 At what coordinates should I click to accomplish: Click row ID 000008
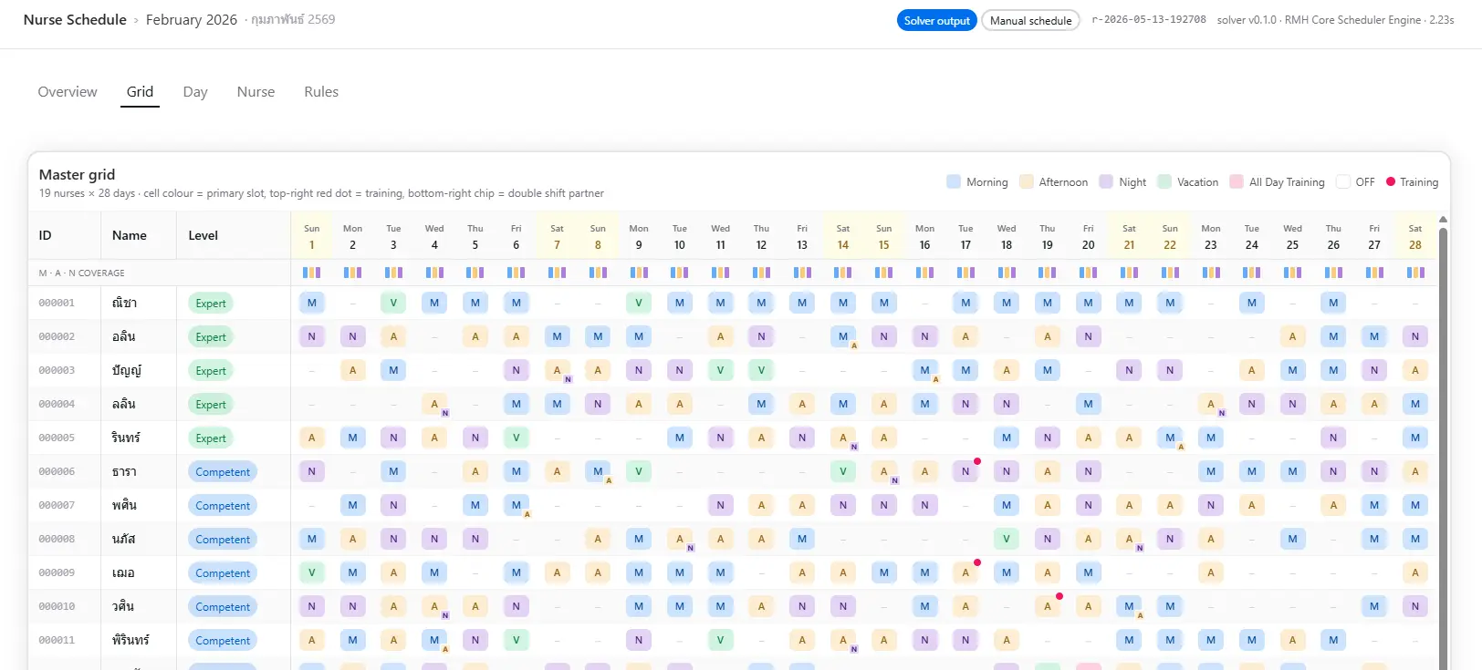(x=57, y=539)
